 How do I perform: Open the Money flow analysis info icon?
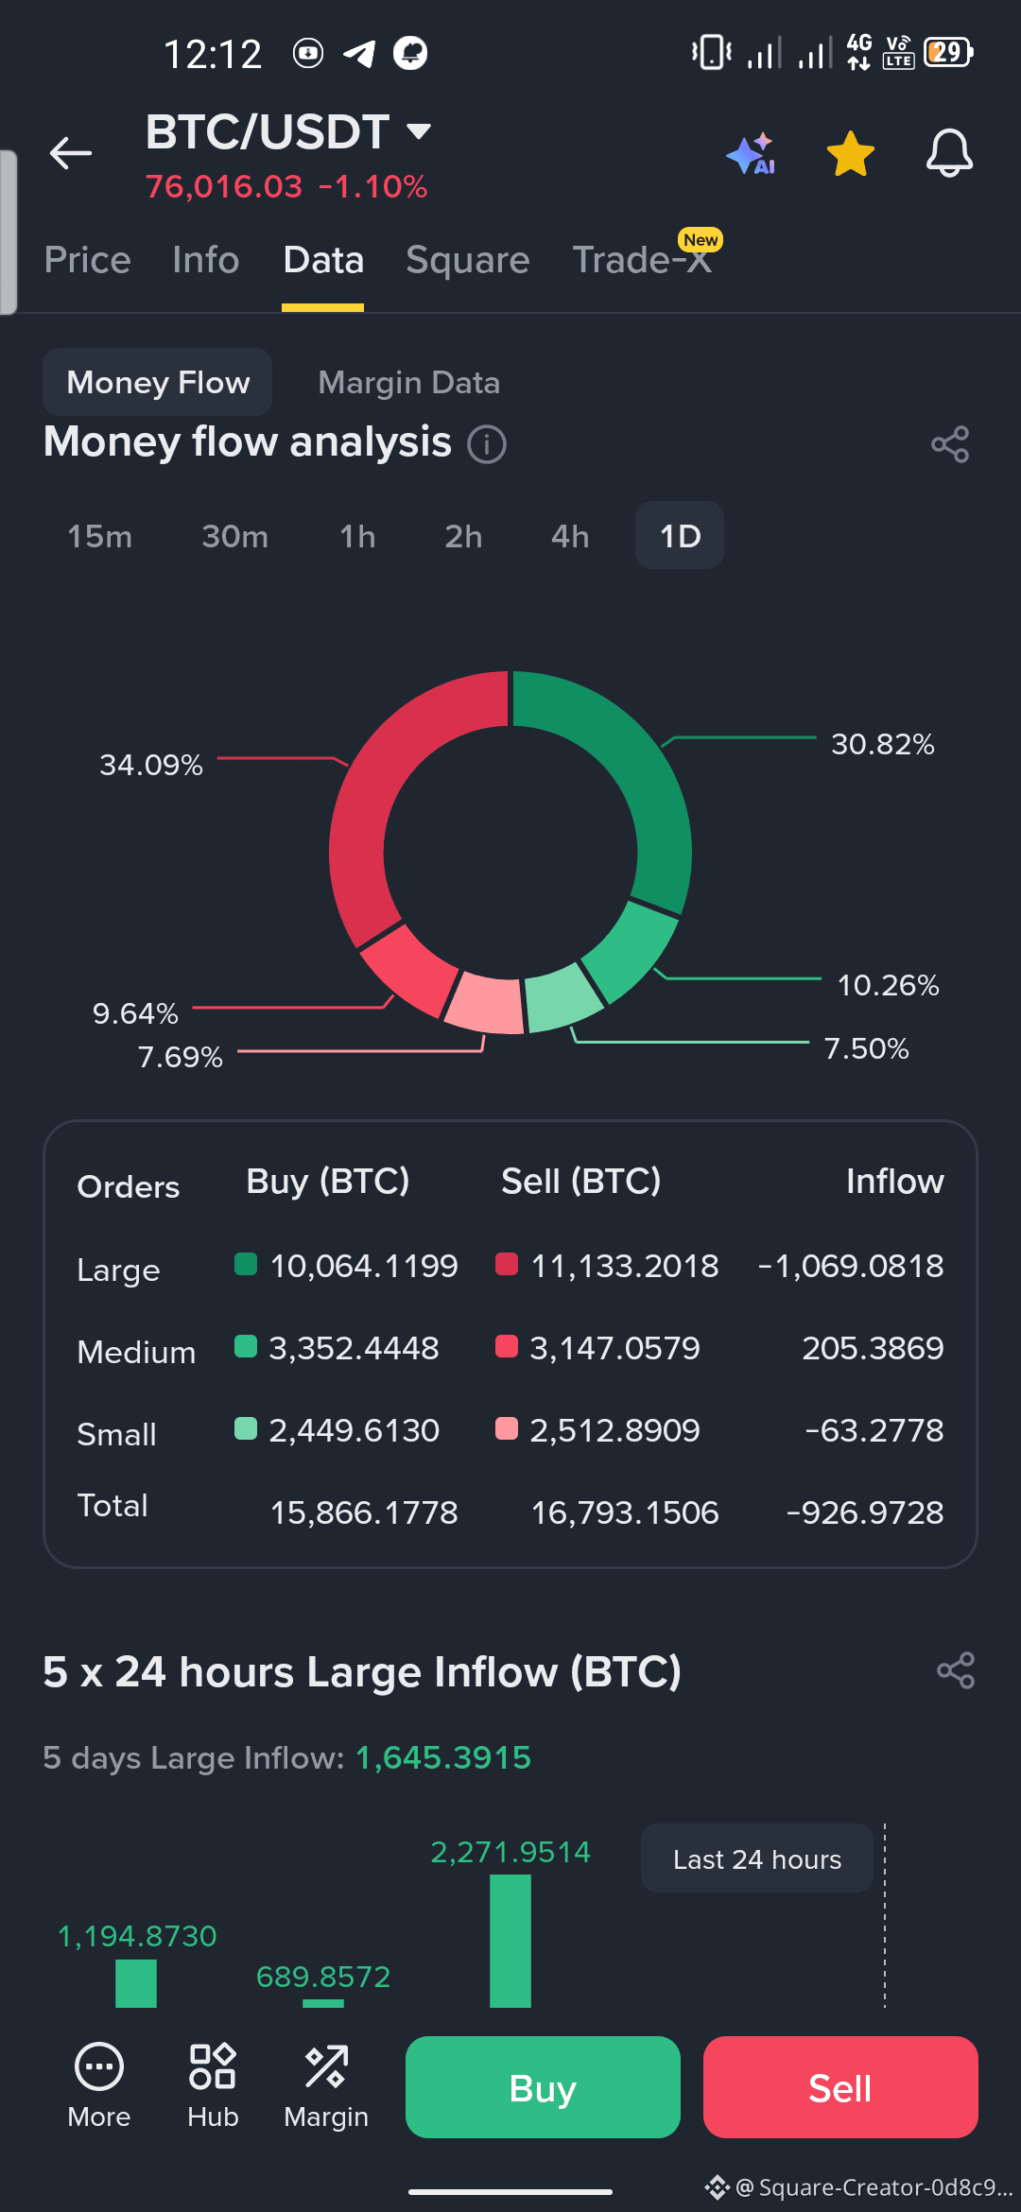(x=488, y=444)
